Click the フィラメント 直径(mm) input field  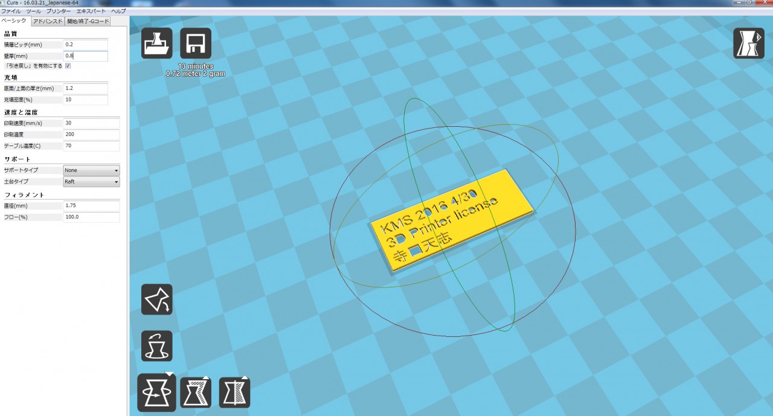click(x=91, y=206)
